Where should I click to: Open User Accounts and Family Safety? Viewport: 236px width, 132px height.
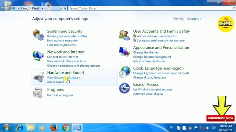[162, 31]
